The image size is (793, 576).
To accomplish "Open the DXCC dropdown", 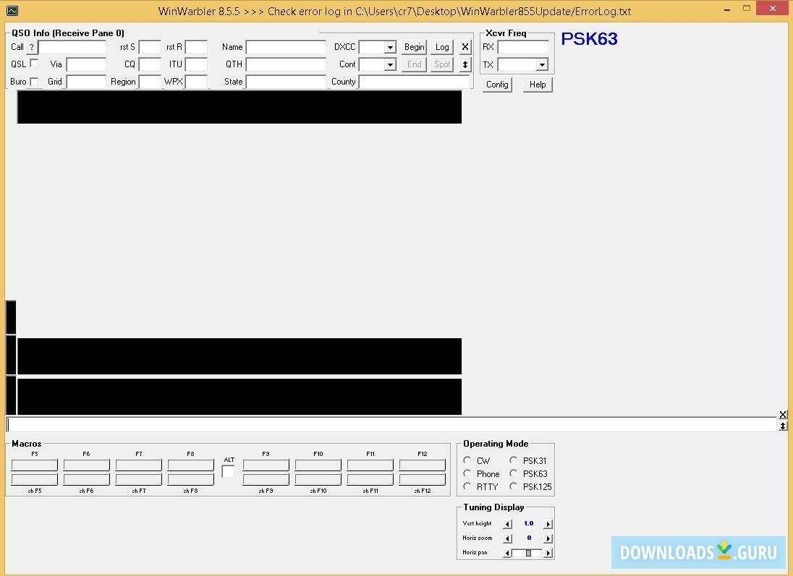I will [x=390, y=48].
